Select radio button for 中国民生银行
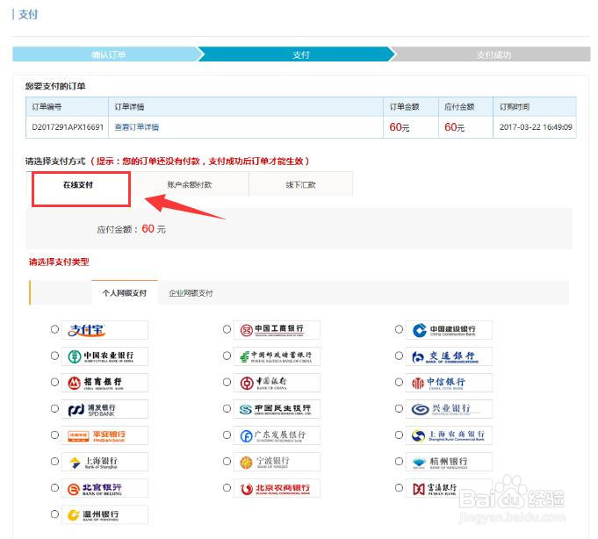 (227, 408)
